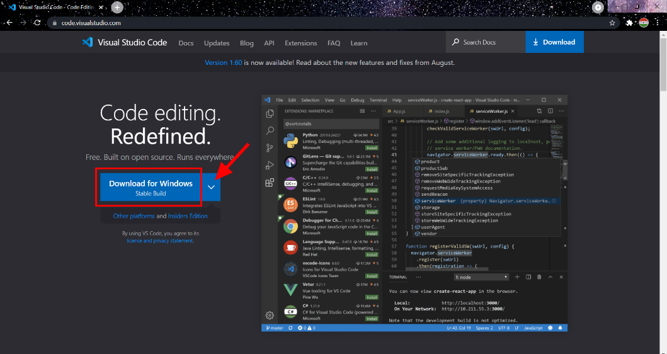This screenshot has height=354, width=667.
Task: Click the browser back arrow
Action: coord(9,23)
